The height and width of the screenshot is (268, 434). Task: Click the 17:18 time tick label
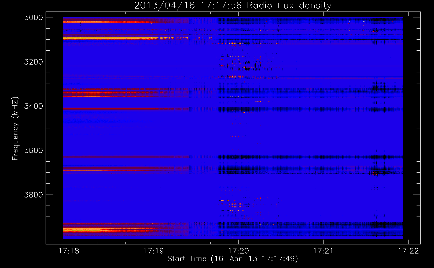pyautogui.click(x=69, y=251)
